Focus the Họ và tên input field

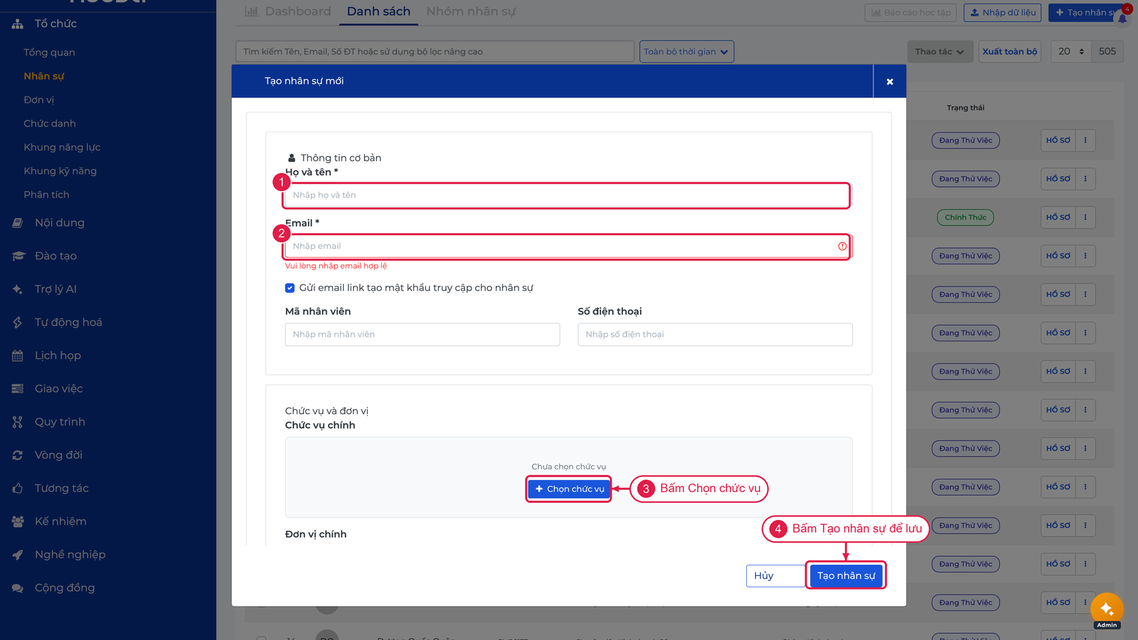pyautogui.click(x=568, y=196)
